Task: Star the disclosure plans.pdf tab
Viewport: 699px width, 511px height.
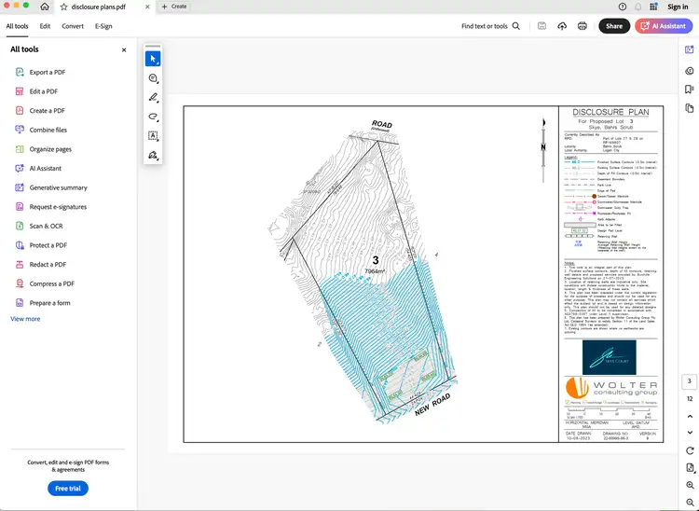Action: 63,7
